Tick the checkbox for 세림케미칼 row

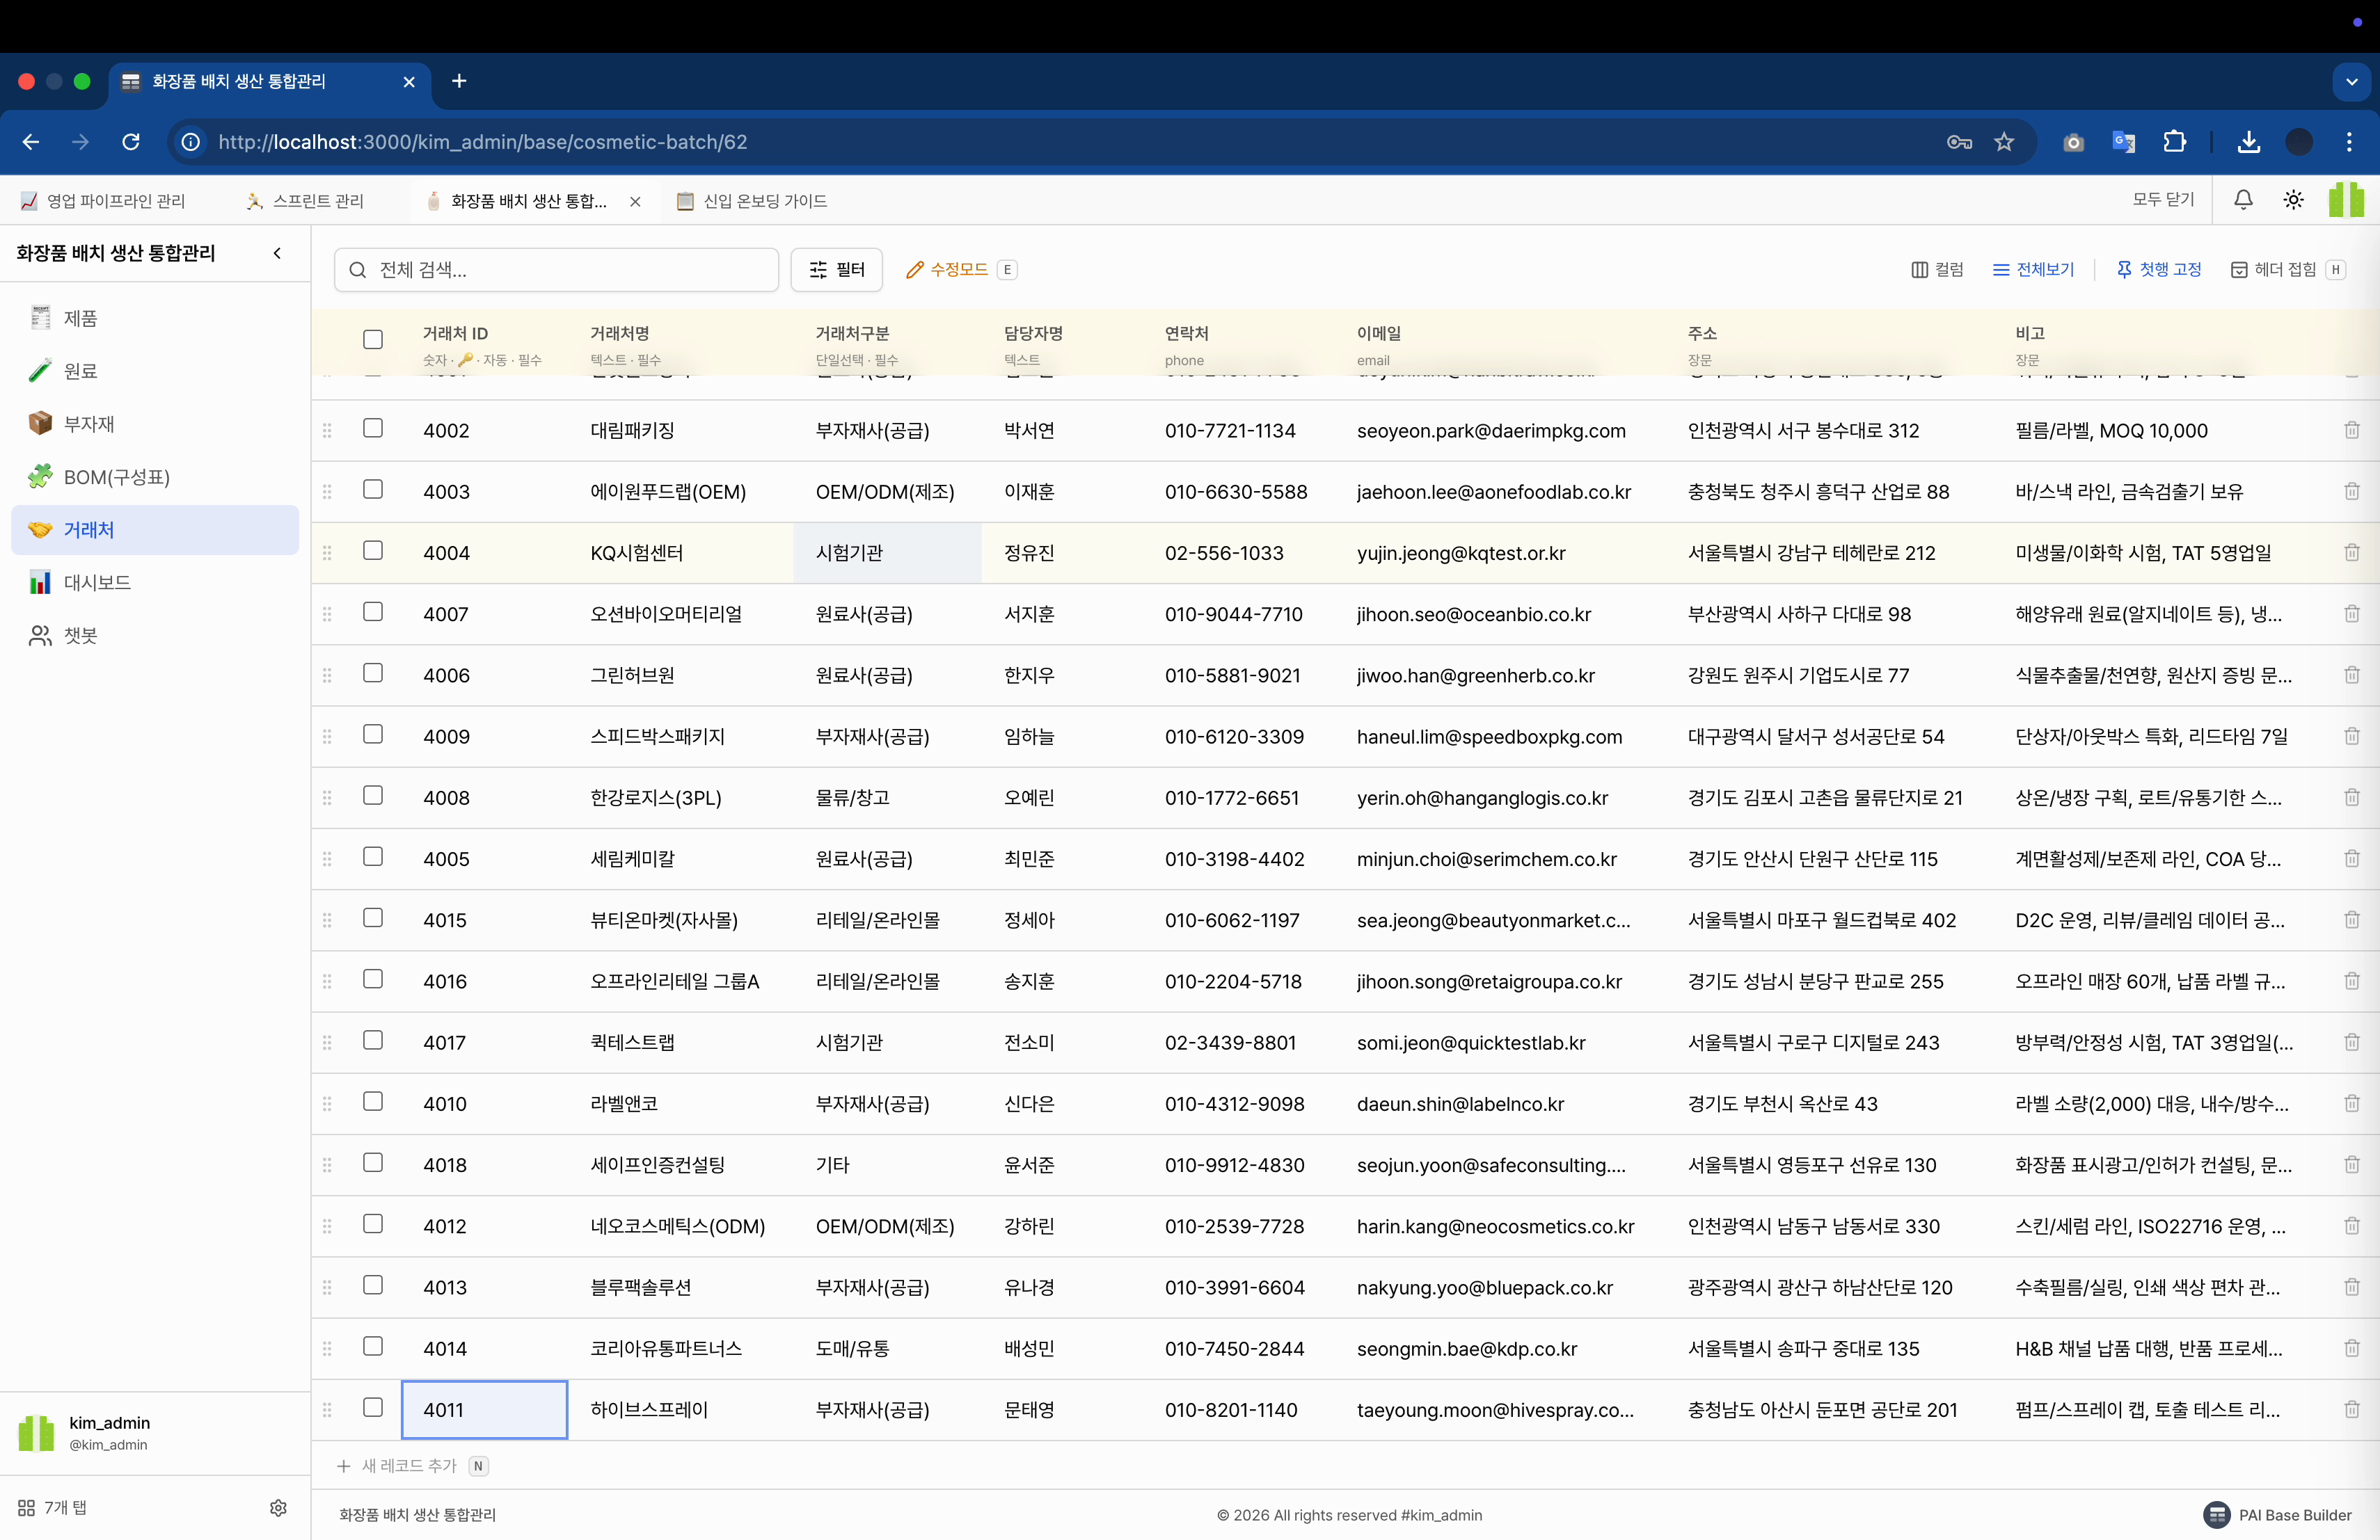373,856
